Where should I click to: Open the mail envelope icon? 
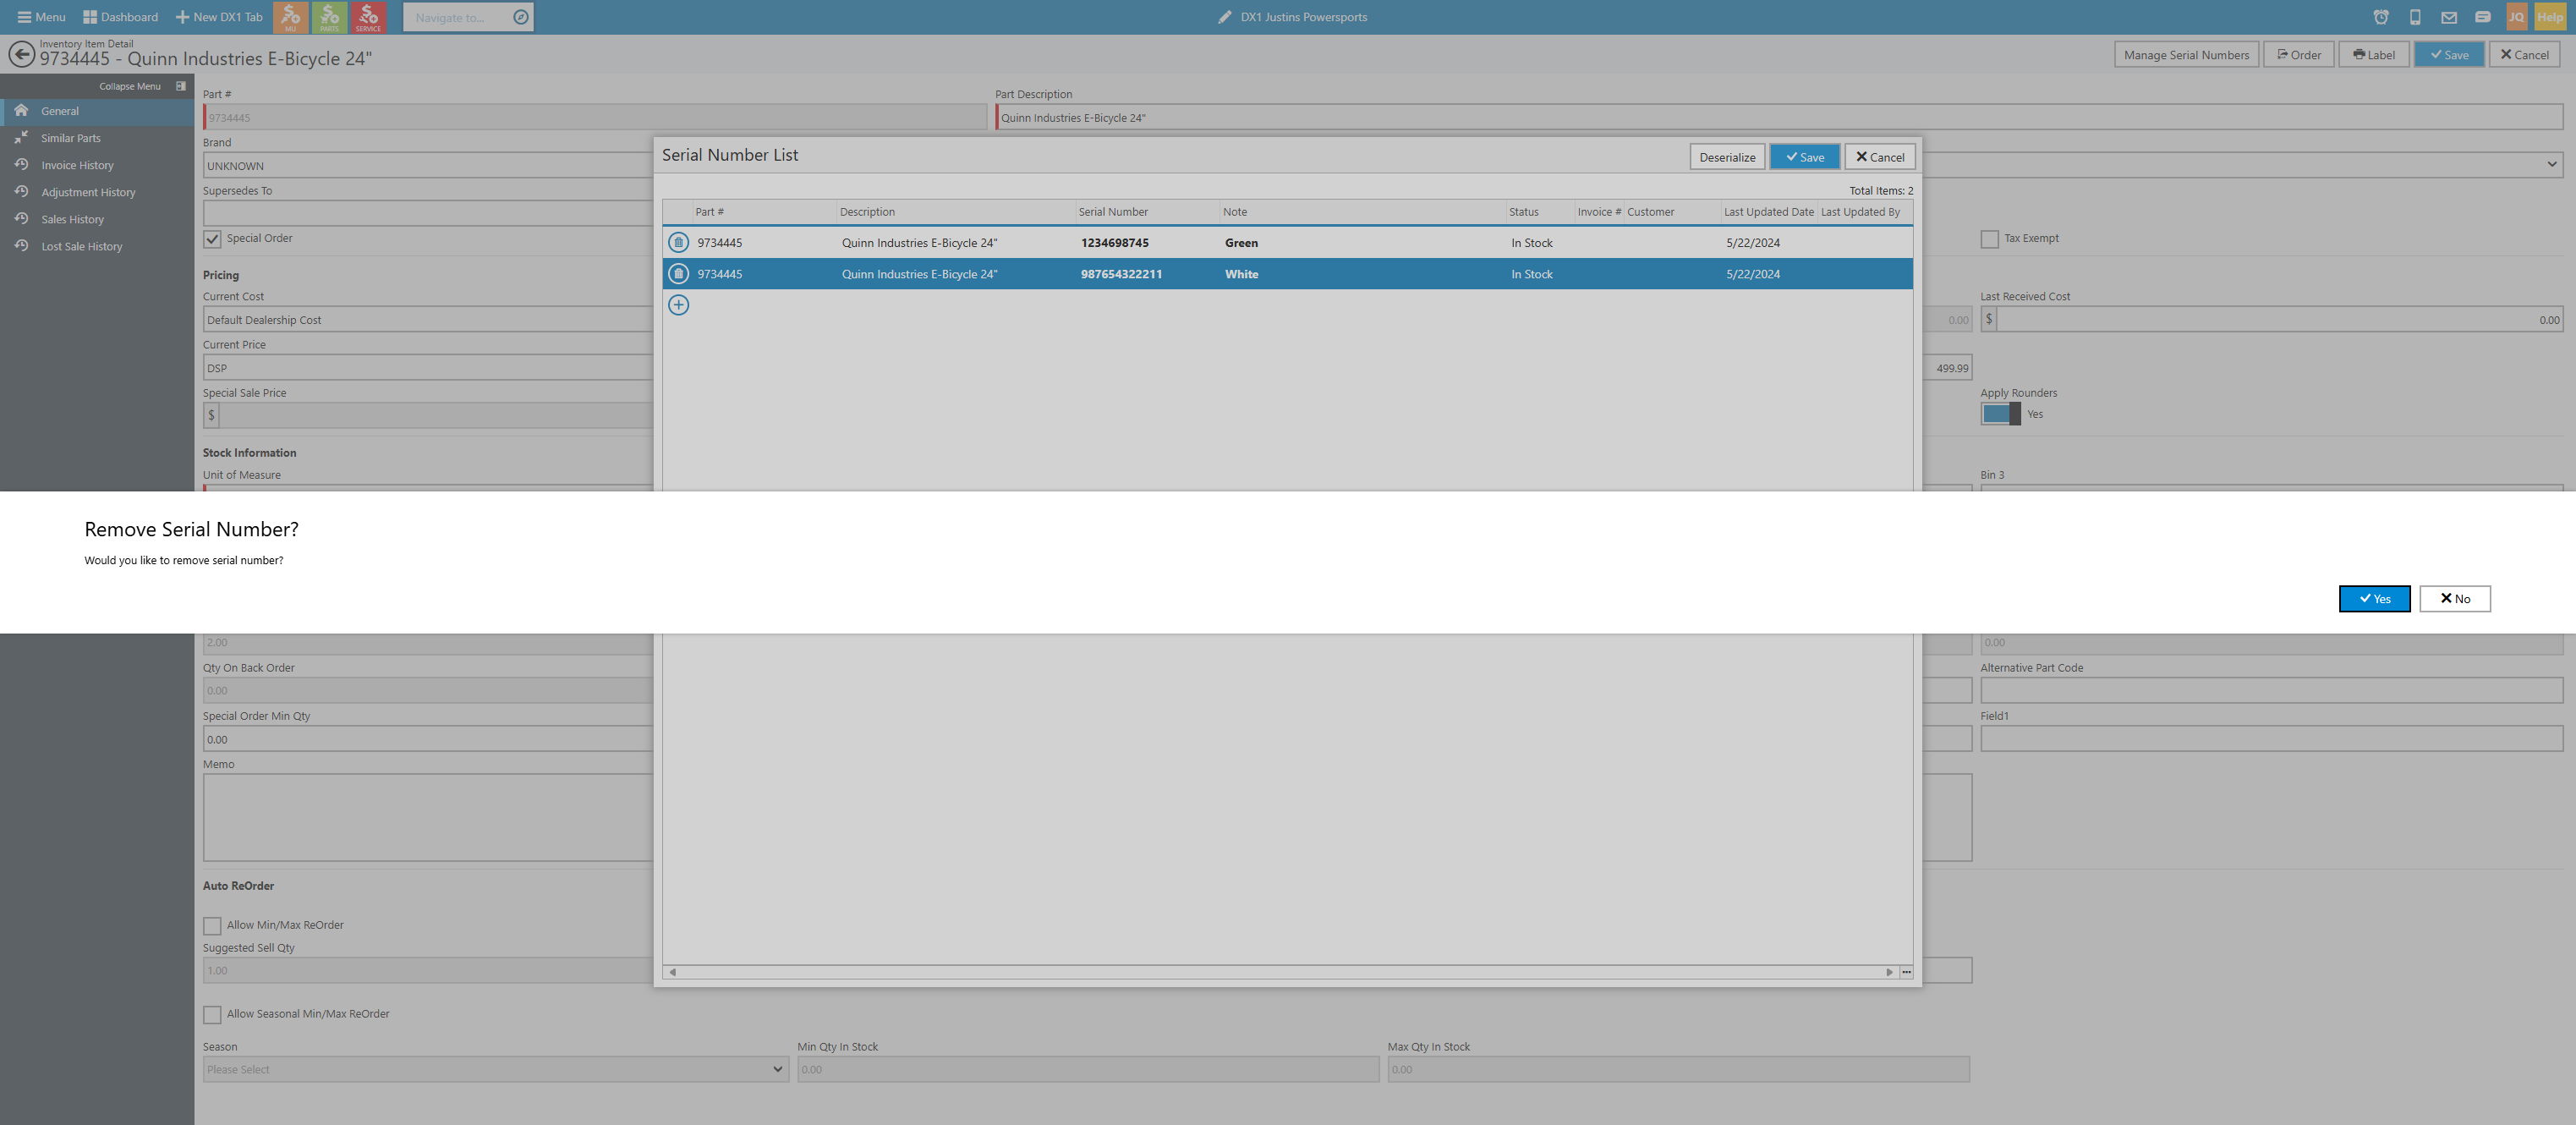click(2449, 17)
